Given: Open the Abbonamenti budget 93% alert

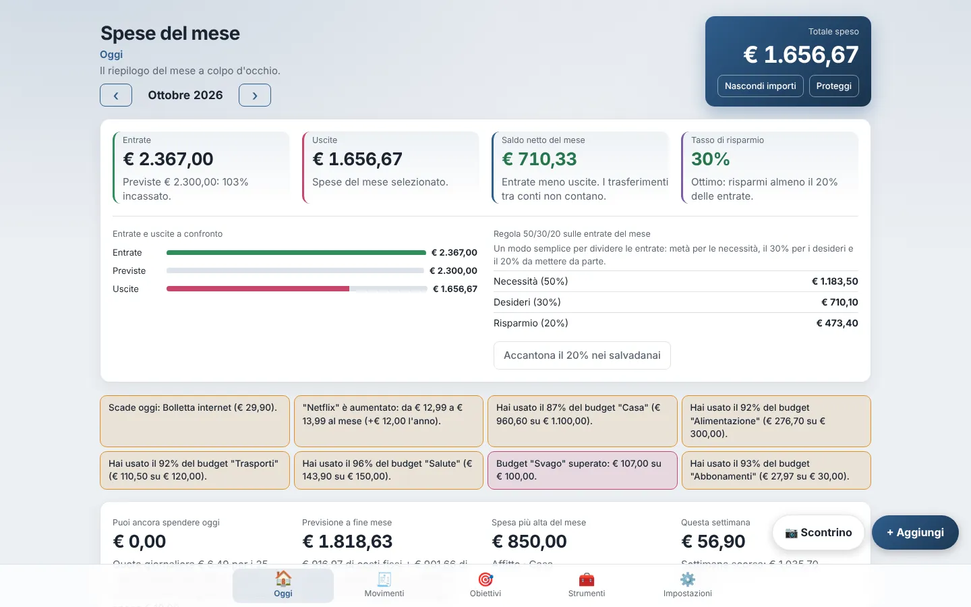Looking at the screenshot, I should 776,470.
